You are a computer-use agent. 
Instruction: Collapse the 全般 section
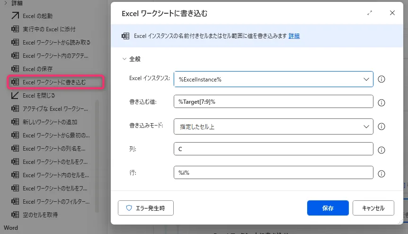pyautogui.click(x=124, y=59)
